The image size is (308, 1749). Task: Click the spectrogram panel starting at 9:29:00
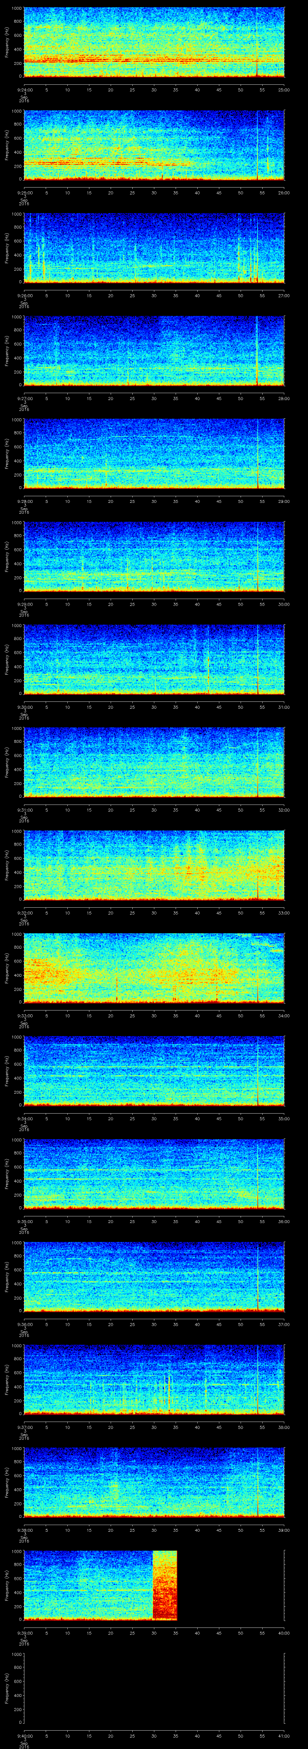(154, 557)
